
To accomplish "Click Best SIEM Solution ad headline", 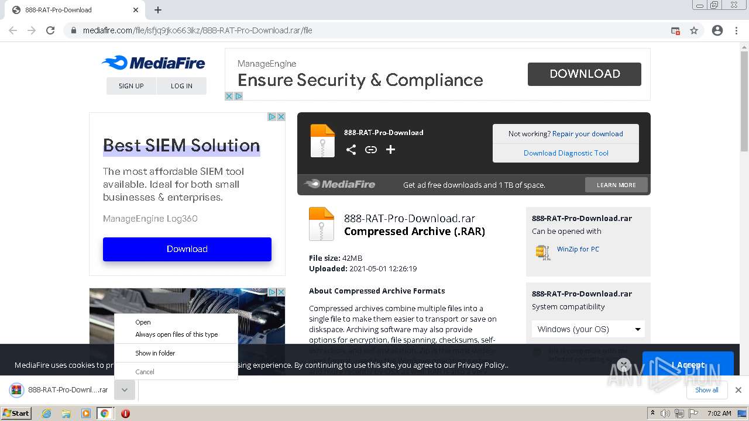I will click(x=181, y=146).
